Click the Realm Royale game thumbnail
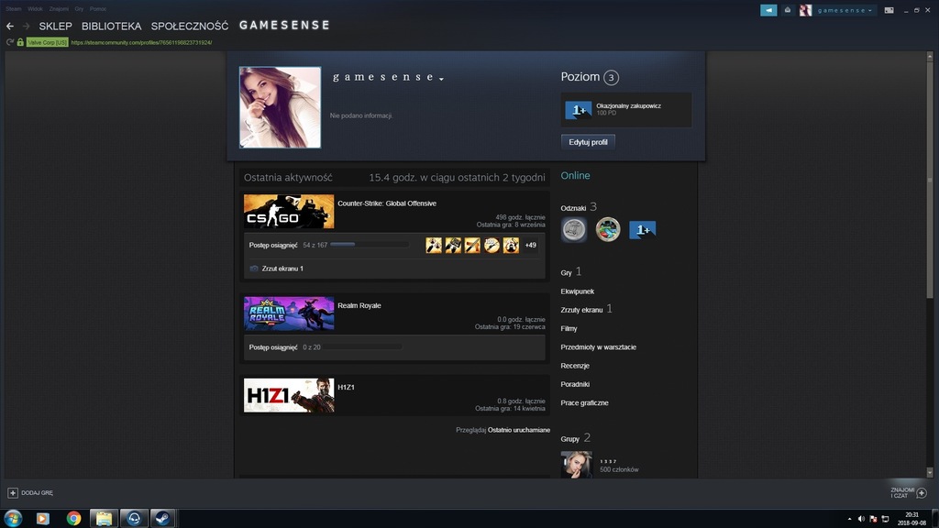The height and width of the screenshot is (528, 939). coord(289,313)
